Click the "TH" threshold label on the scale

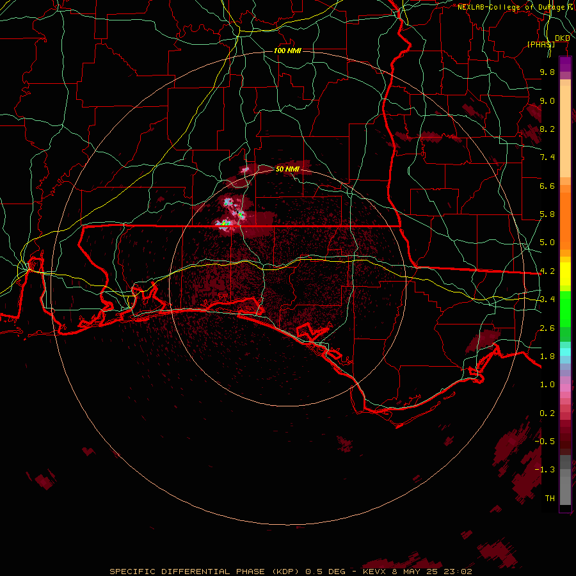point(550,499)
